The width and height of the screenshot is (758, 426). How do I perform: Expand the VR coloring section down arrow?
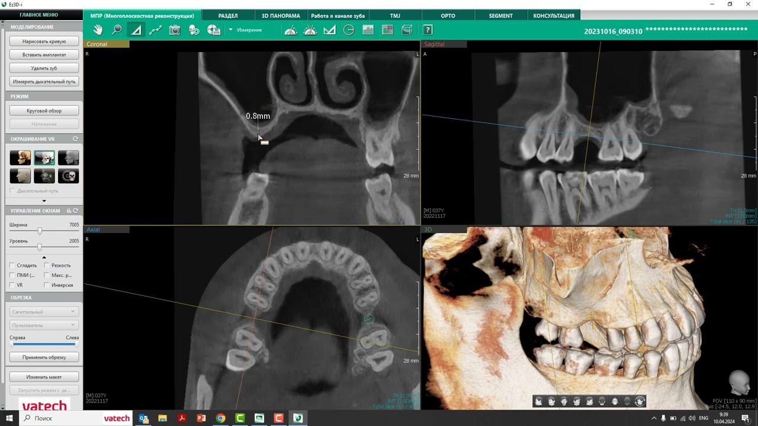point(44,201)
